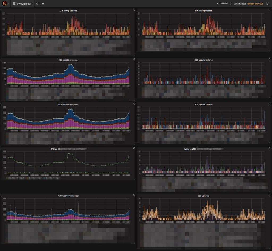Image resolution: width=272 pixels, height=251 pixels.
Task: Open dashboard settings gear icon
Action: point(43,4)
